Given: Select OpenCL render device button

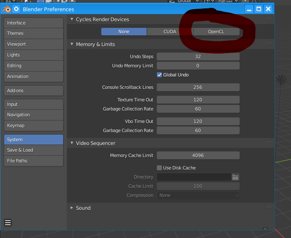Looking at the screenshot, I should click(216, 32).
